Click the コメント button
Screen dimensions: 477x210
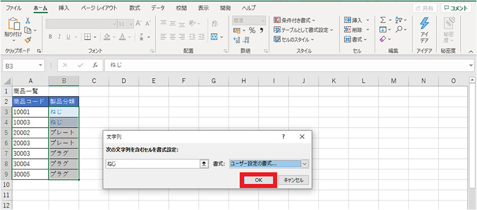[x=456, y=8]
